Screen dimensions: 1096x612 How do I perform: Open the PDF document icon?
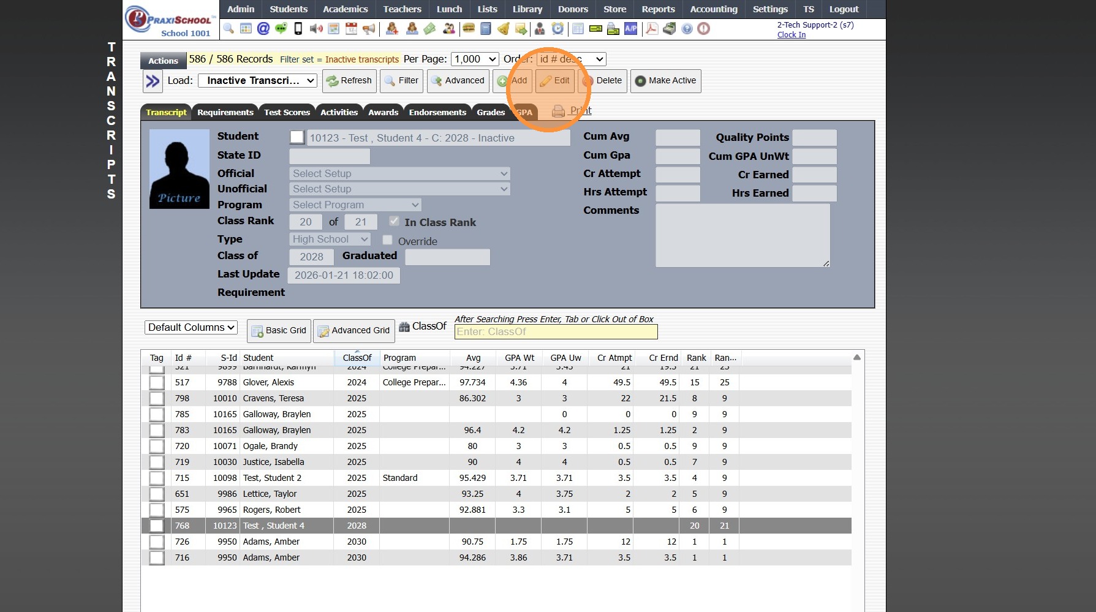point(652,29)
